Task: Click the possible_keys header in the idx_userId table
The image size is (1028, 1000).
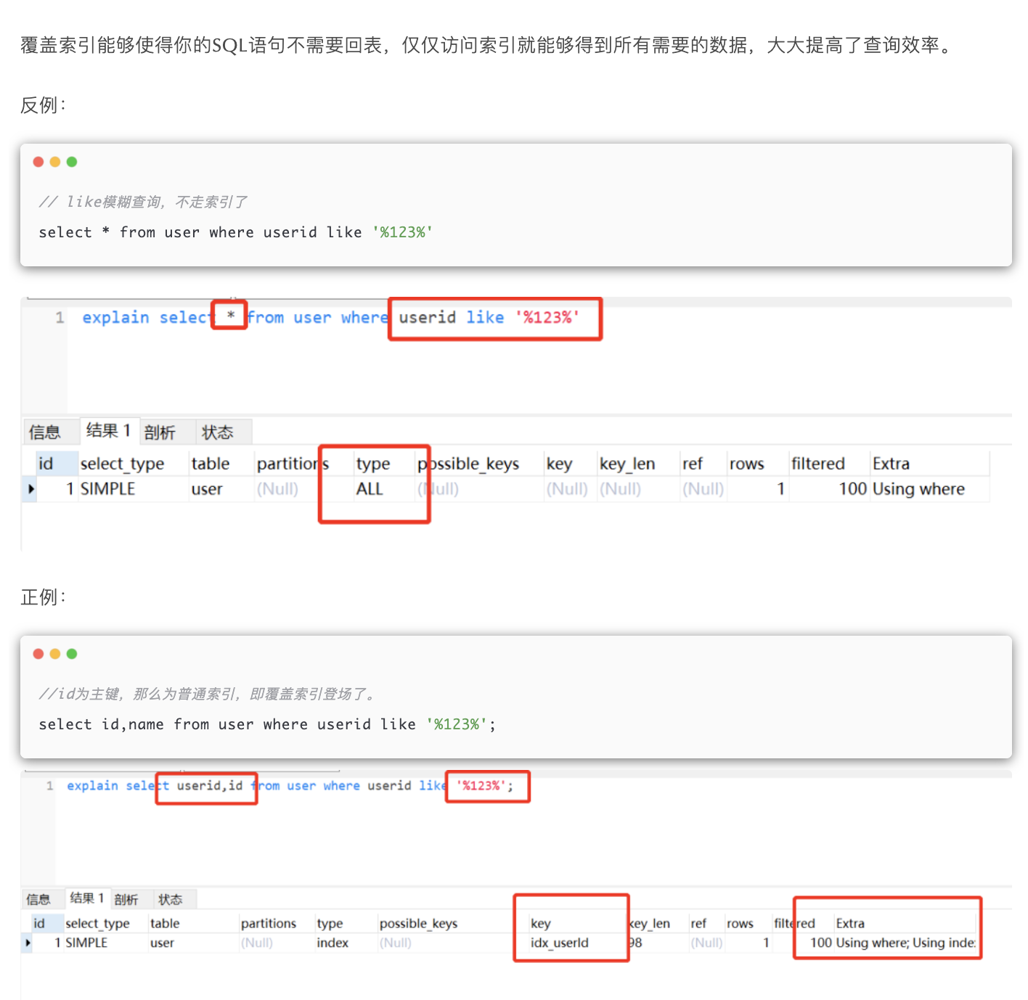Action: point(418,923)
